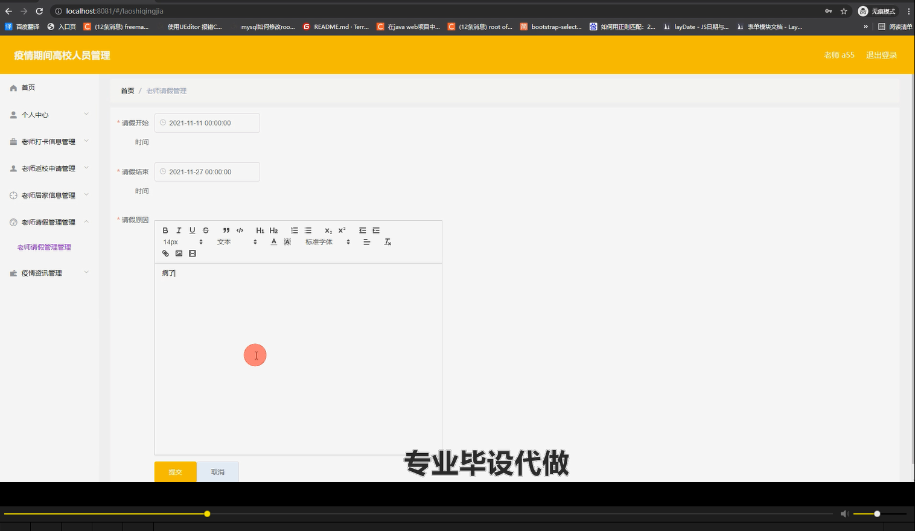
Task: Click the 提交 submit button
Action: (176, 472)
